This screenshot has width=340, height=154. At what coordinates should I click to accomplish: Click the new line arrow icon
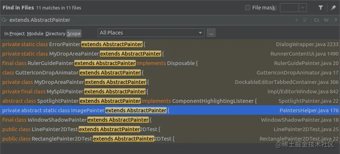coord(305,20)
